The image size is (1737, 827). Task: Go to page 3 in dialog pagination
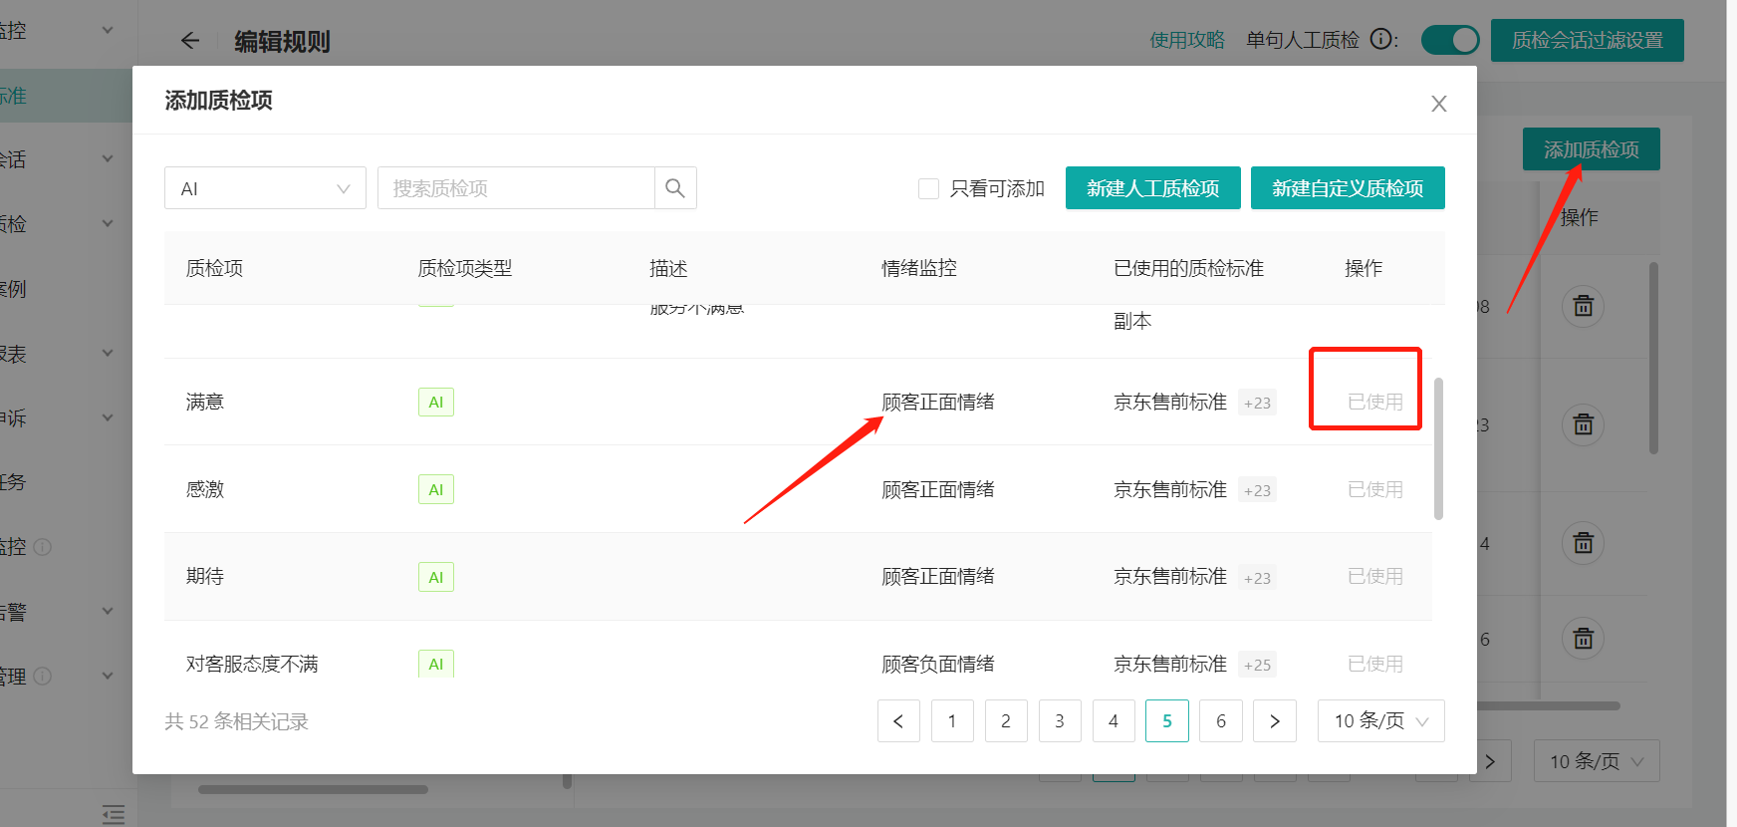[1060, 721]
